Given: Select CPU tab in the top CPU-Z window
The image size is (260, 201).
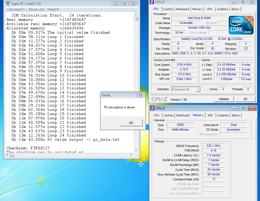Looking at the screenshot, I should (x=156, y=9).
